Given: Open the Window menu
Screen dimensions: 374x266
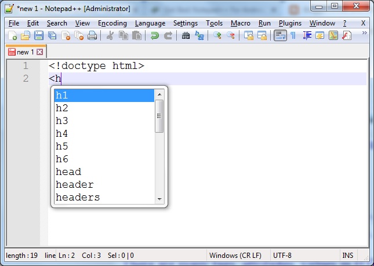Looking at the screenshot, I should click(322, 23).
